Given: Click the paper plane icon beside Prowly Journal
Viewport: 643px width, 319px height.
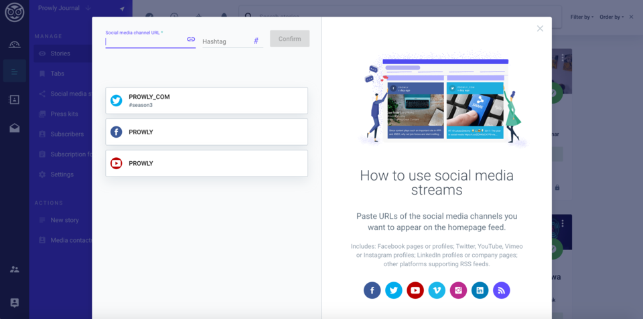Looking at the screenshot, I should (122, 9).
